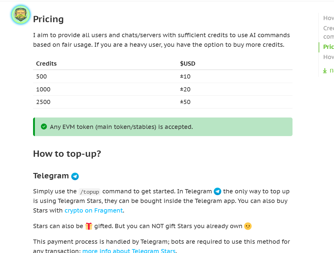Go to the first "Hov" sidebar item
The width and height of the screenshot is (334, 253).
328,18
